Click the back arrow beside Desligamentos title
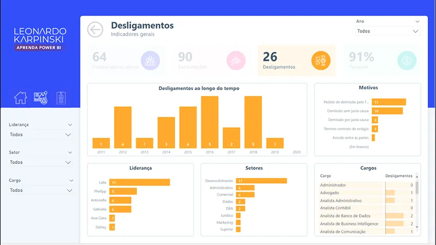The image size is (436, 245). (95, 30)
